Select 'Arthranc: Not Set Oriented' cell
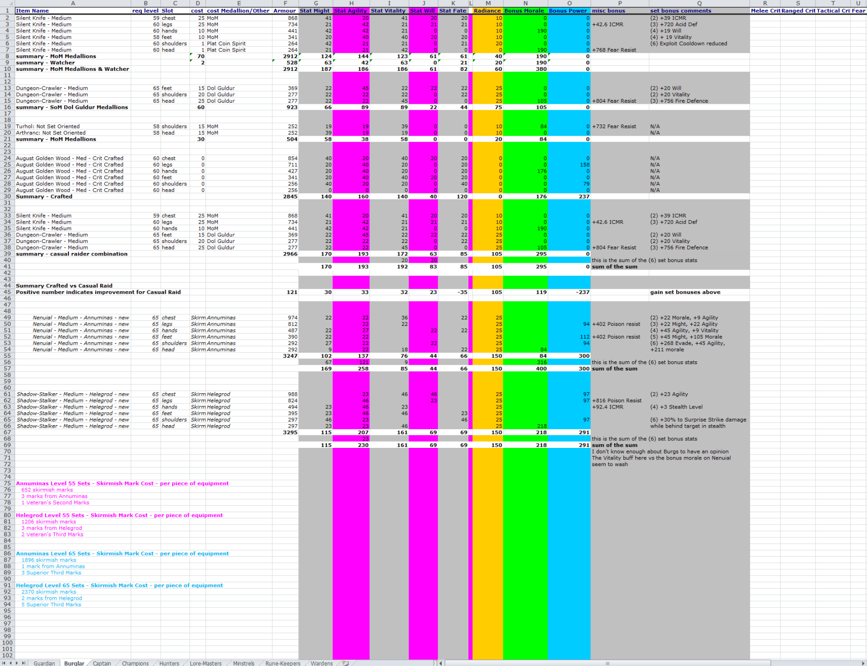The width and height of the screenshot is (867, 666). (73, 133)
